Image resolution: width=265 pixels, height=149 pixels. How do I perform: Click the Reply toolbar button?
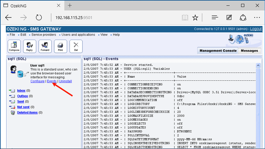coord(30,46)
